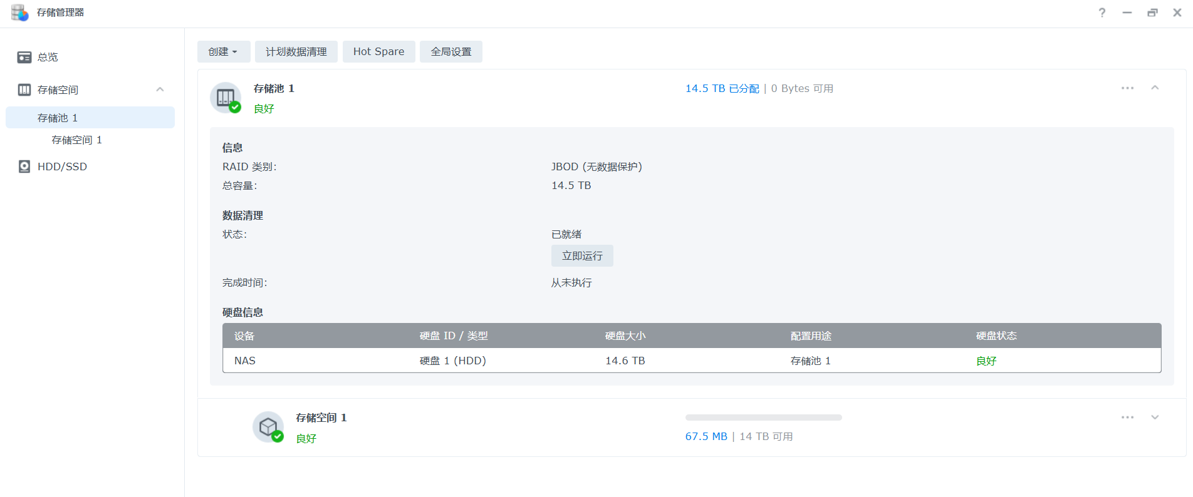Viewport: 1193px width, 497px height.
Task: Click the 存储空间 1 usage progress bar
Action: [x=764, y=418]
